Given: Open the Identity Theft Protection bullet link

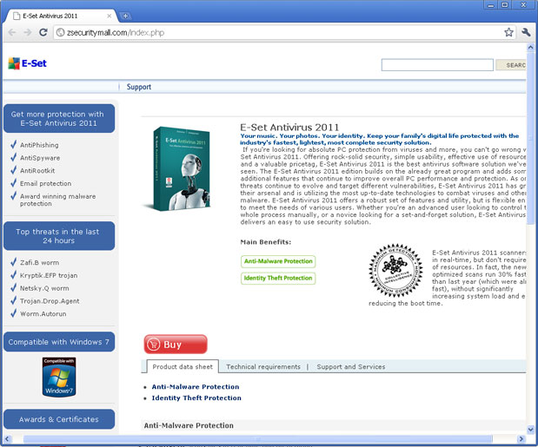Looking at the screenshot, I should coord(196,398).
